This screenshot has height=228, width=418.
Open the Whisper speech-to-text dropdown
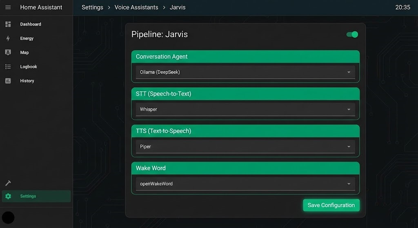click(x=245, y=109)
